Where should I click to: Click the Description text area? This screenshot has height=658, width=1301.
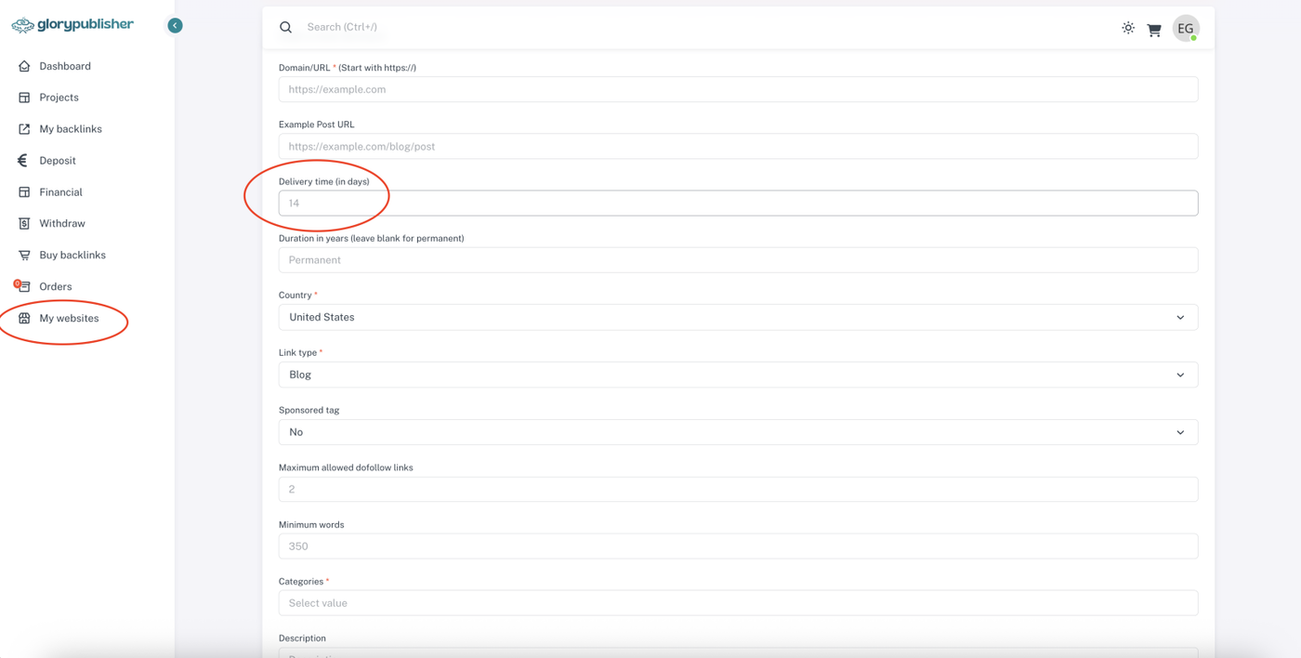[x=738, y=652]
